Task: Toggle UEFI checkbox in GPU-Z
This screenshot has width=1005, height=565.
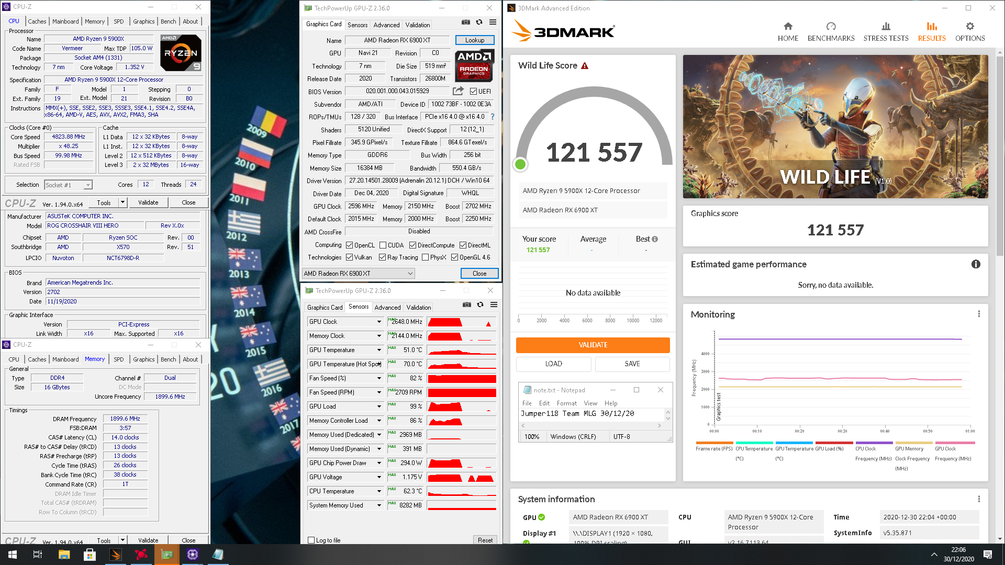Action: coord(473,92)
